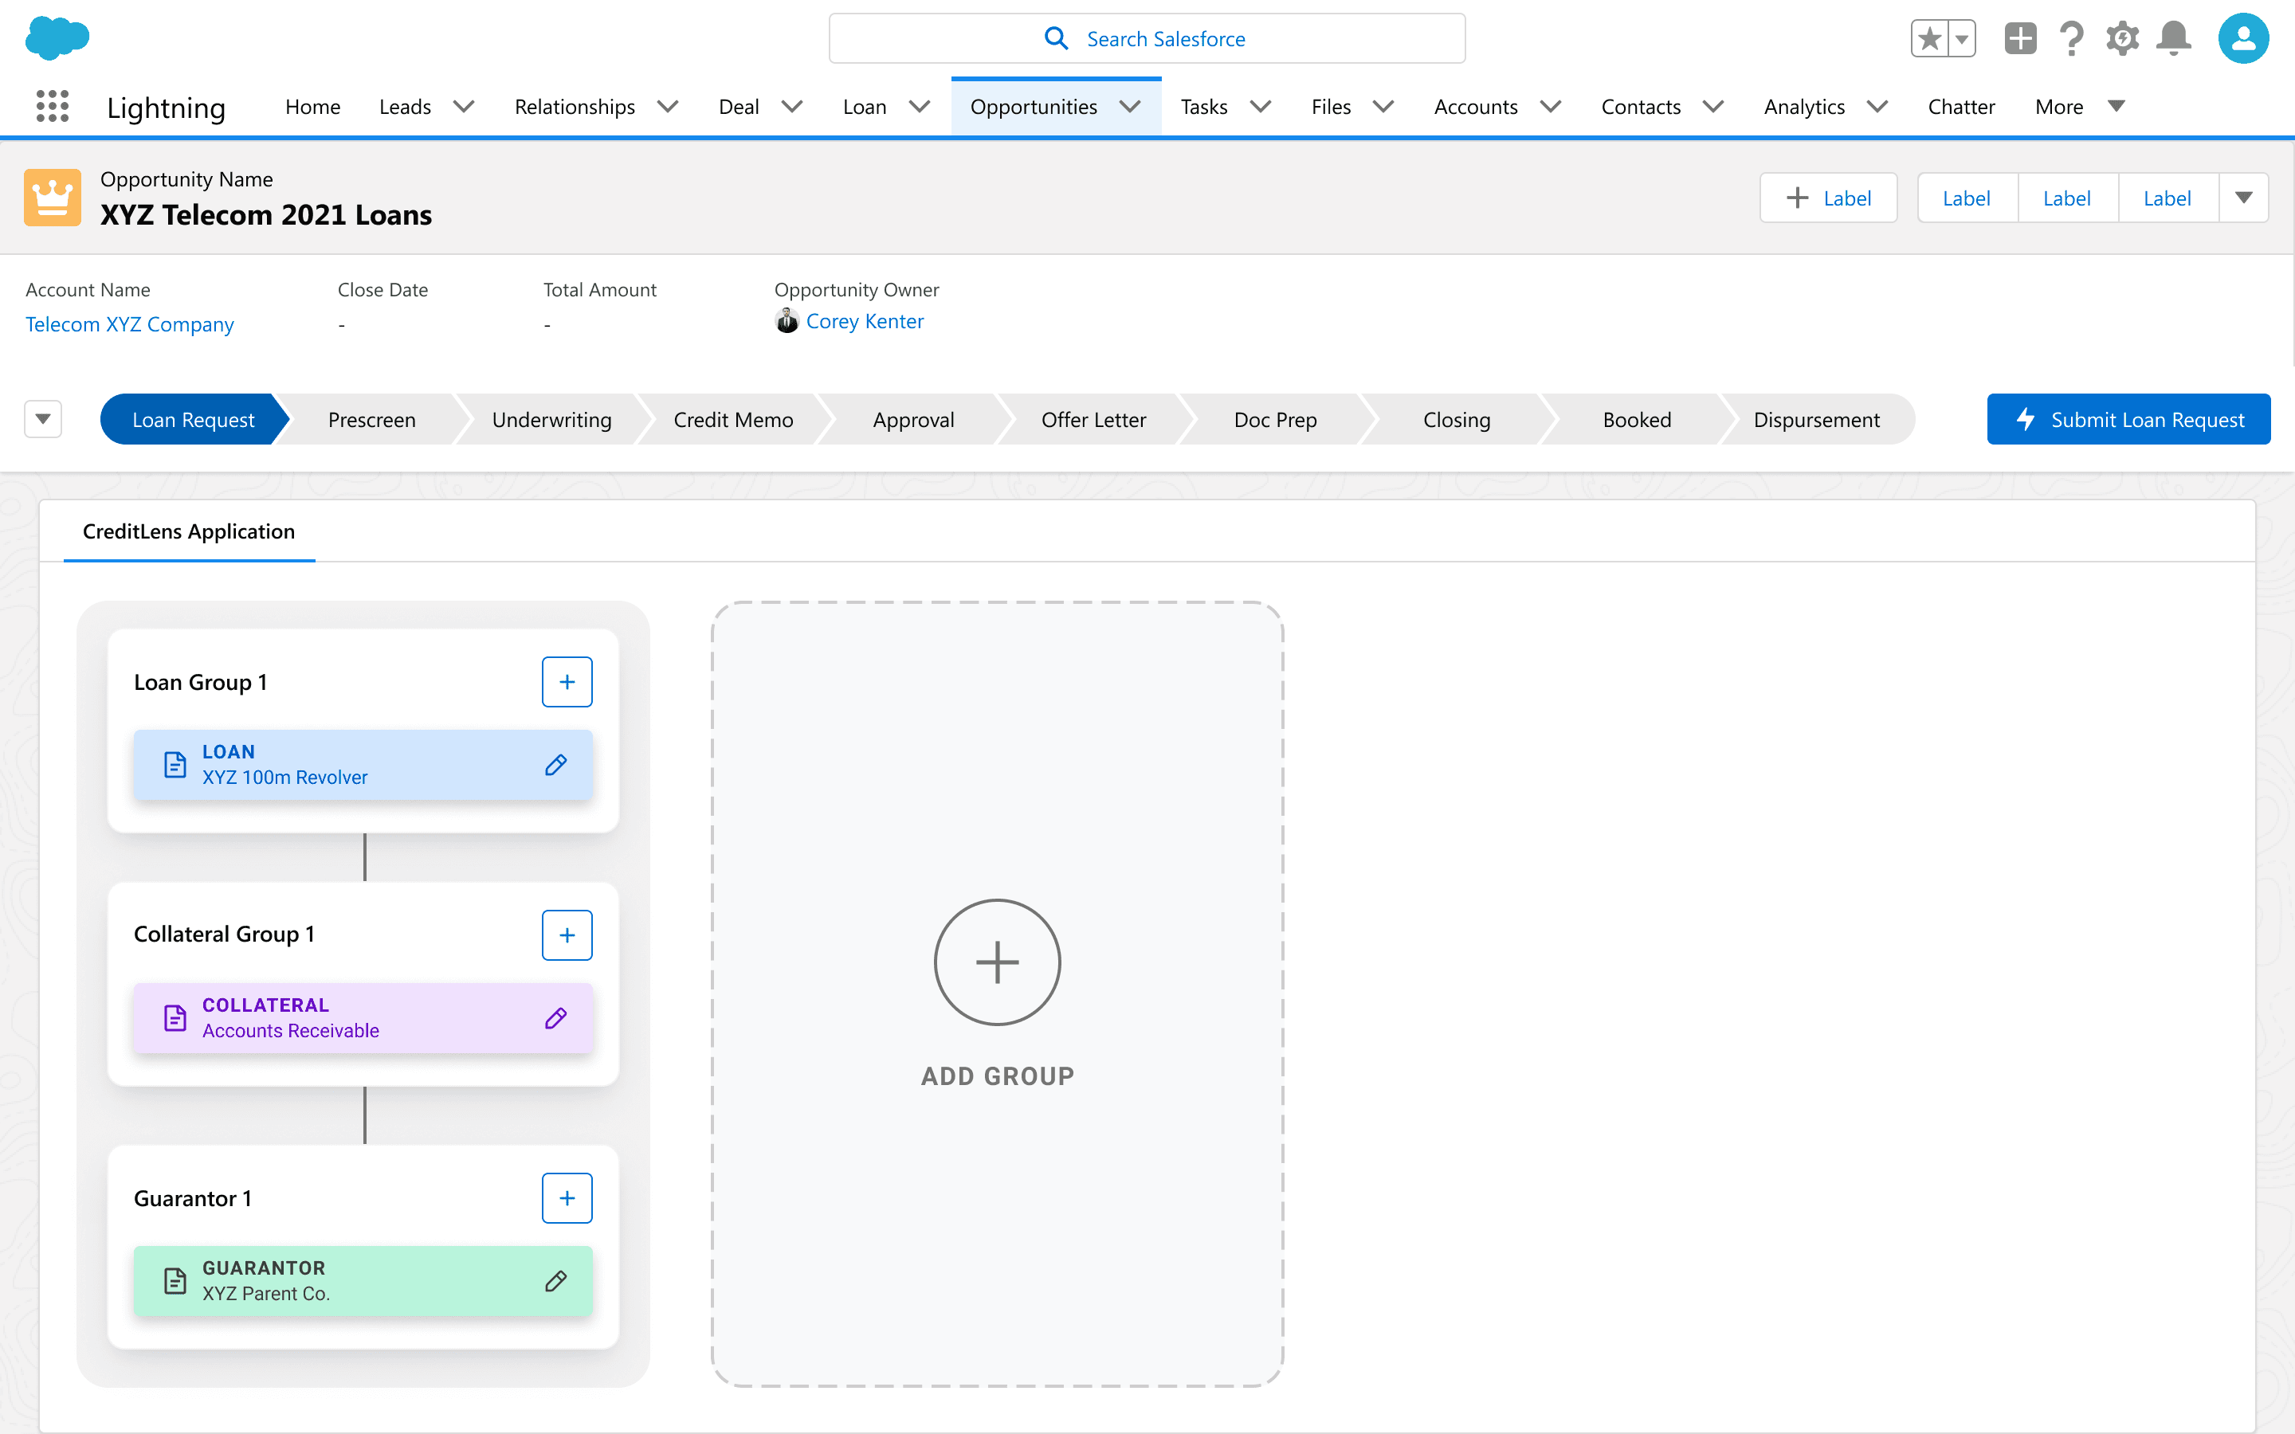Open the notifications bell

2174,39
